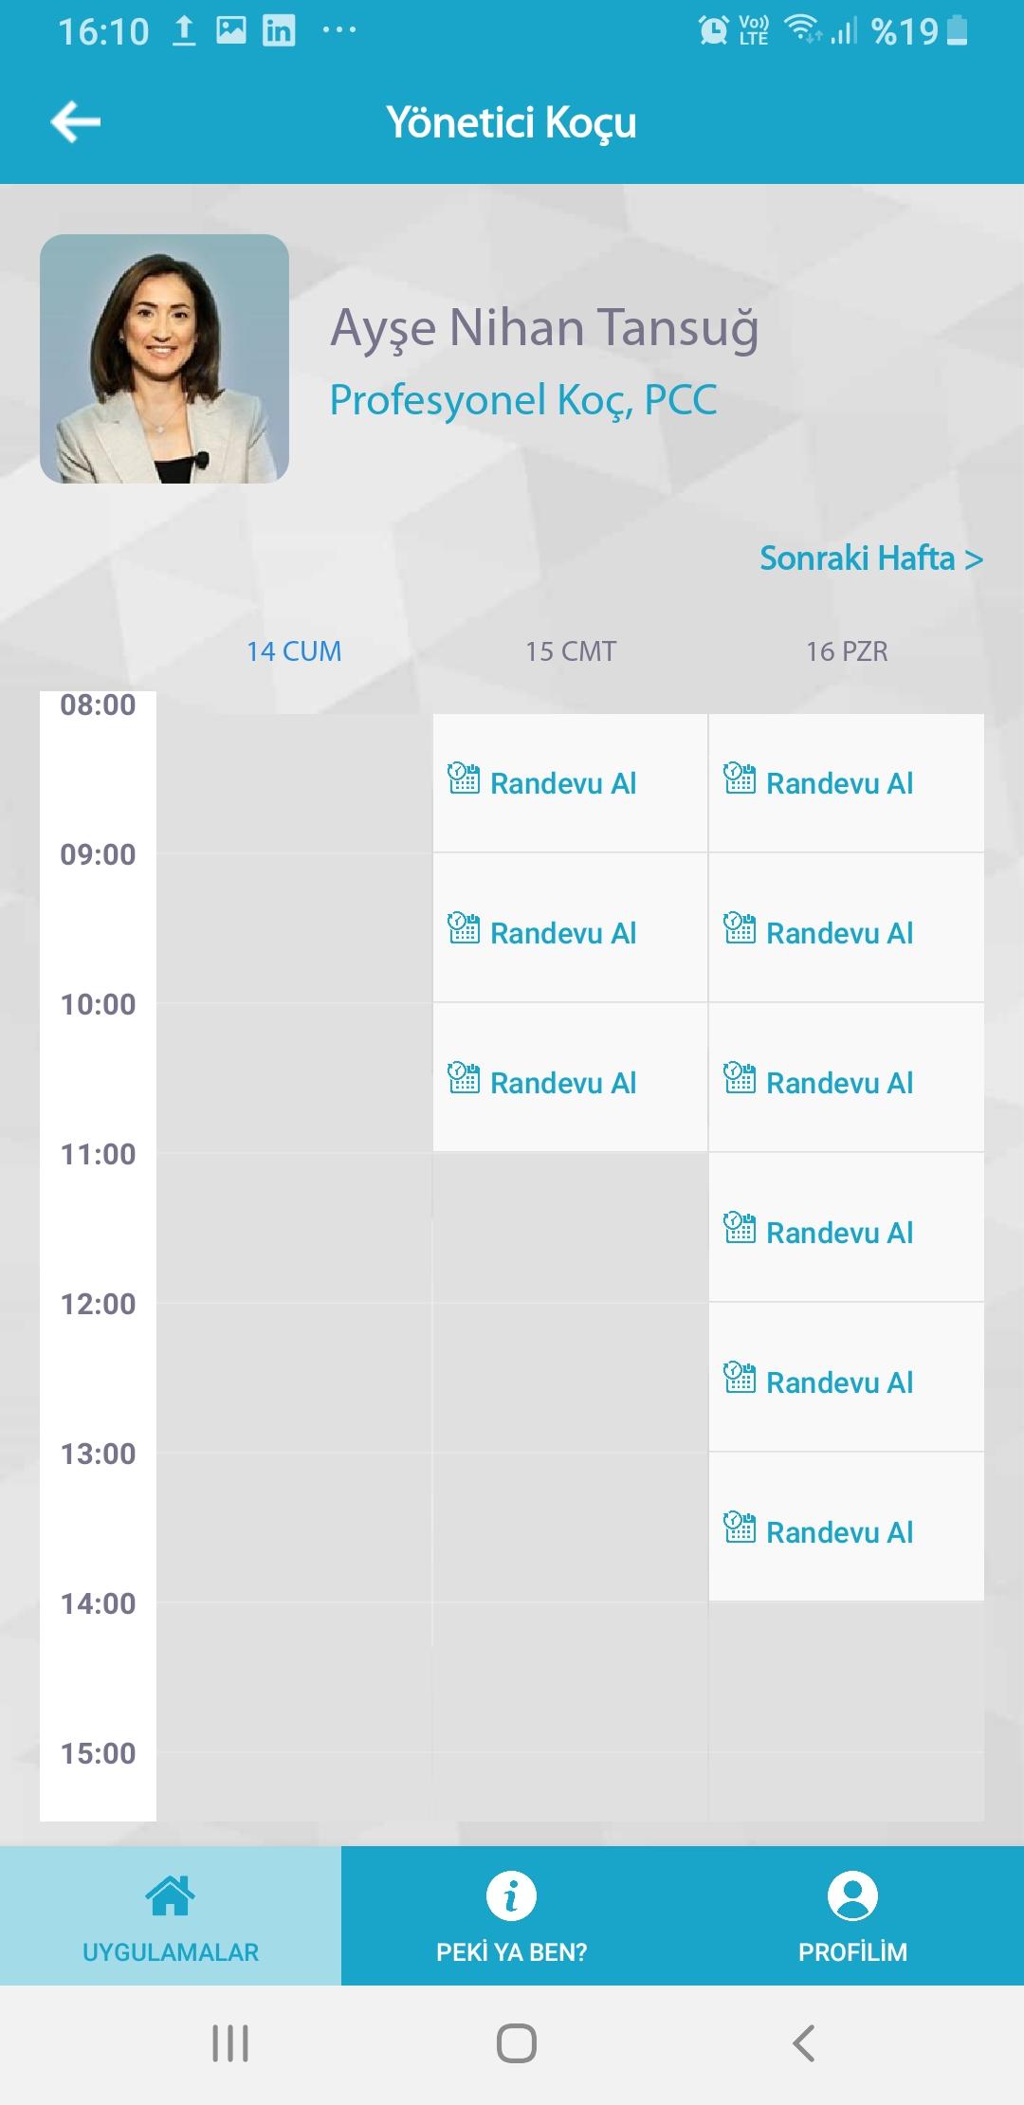Select the Sunday 10:00 Randevu Al slot
The width and height of the screenshot is (1024, 2105).
pyautogui.click(x=839, y=1083)
